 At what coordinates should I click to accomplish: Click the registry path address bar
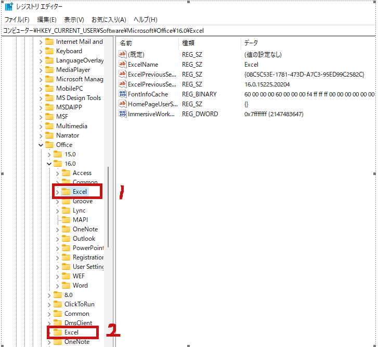(x=189, y=31)
